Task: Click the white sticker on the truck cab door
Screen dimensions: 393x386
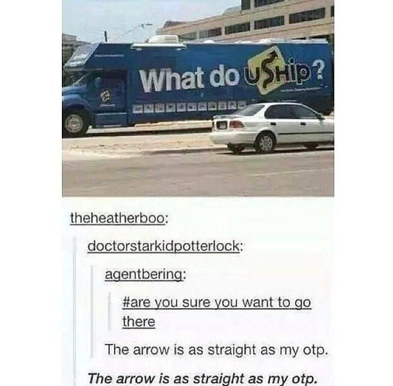Action: 103,97
